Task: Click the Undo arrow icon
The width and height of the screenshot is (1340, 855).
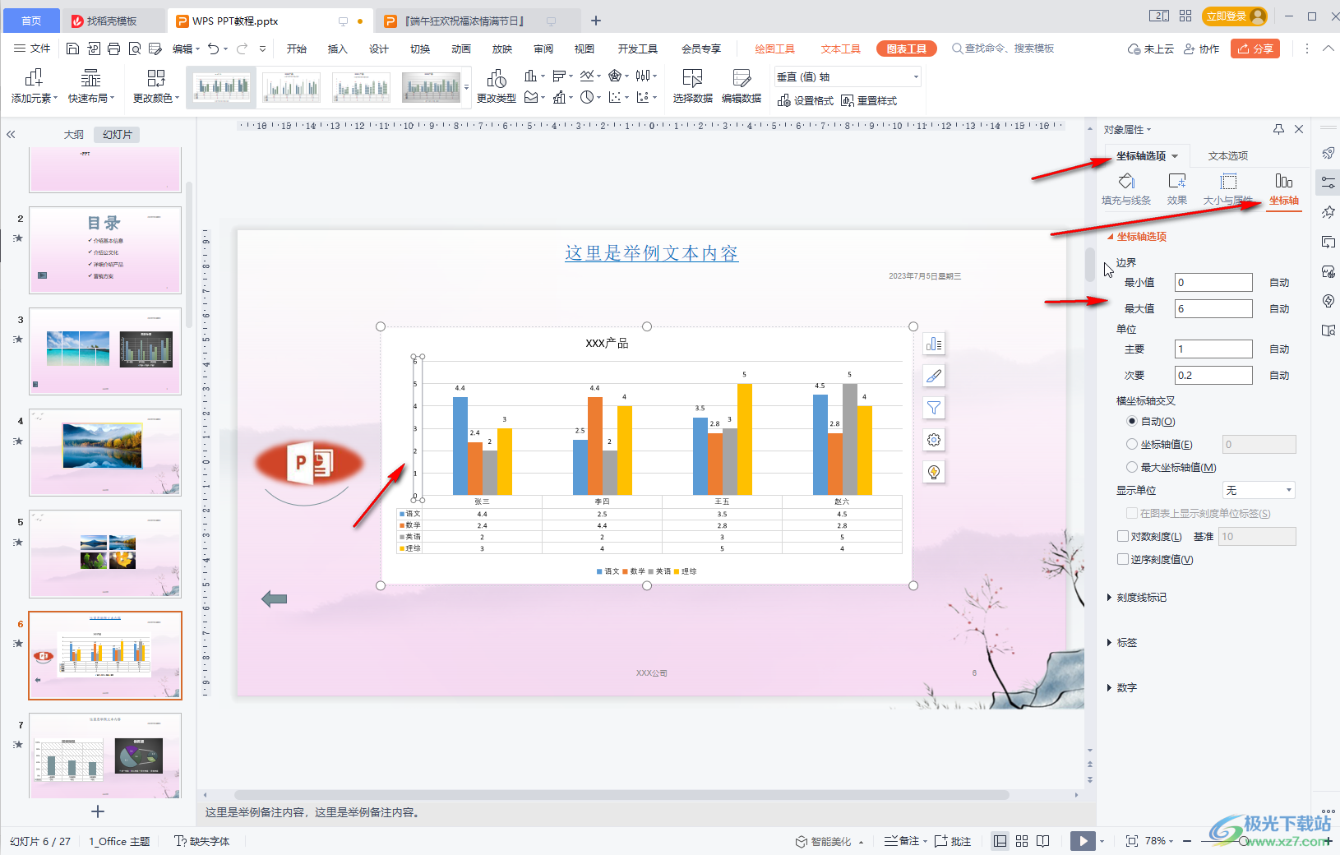Action: click(x=214, y=49)
